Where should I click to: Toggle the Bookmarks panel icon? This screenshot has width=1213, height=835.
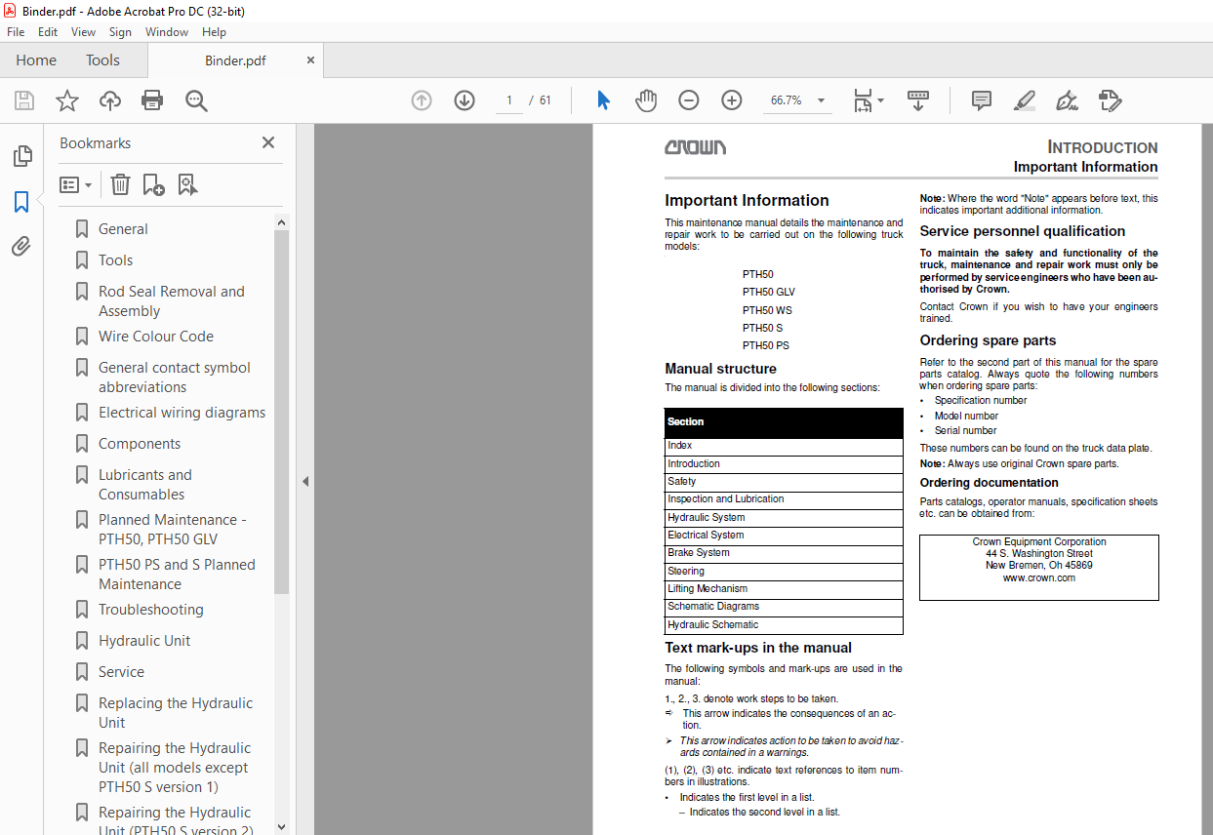21,202
